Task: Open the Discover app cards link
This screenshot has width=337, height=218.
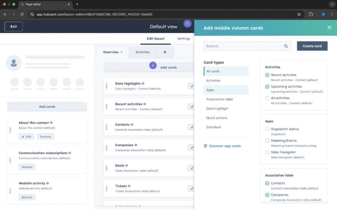Action: [225, 146]
